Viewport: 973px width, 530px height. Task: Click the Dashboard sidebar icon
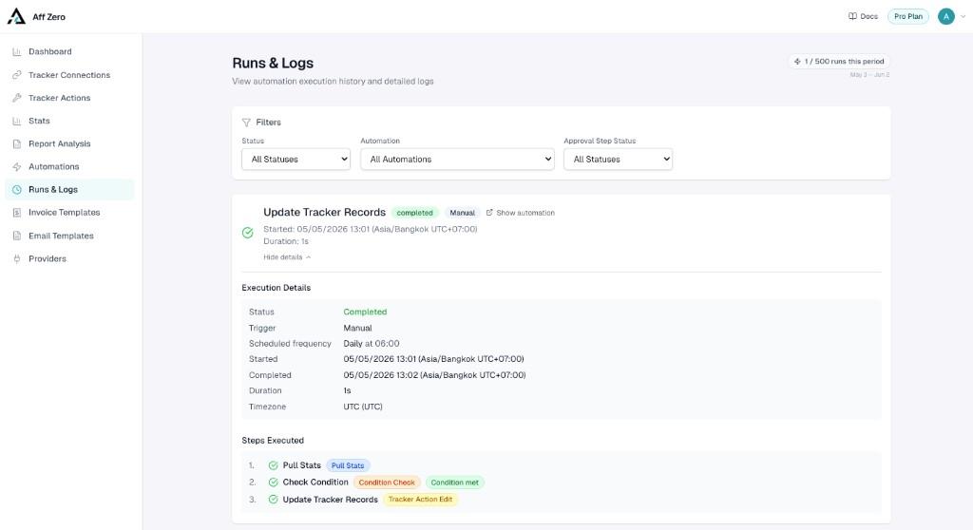17,51
